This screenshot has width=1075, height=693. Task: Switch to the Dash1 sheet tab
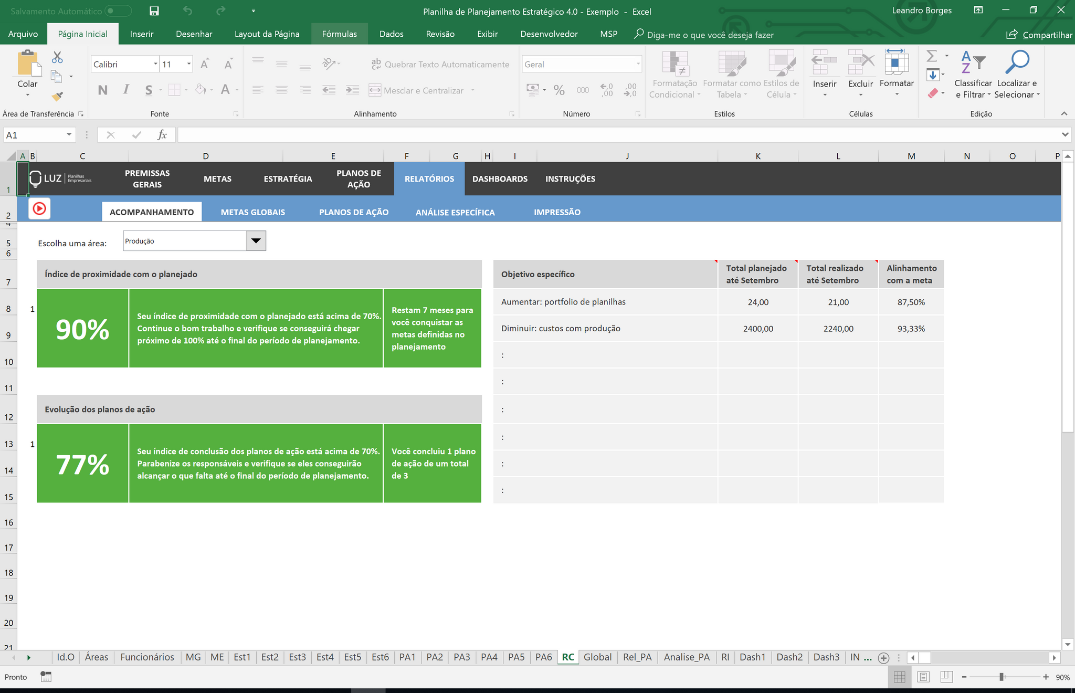(x=752, y=657)
